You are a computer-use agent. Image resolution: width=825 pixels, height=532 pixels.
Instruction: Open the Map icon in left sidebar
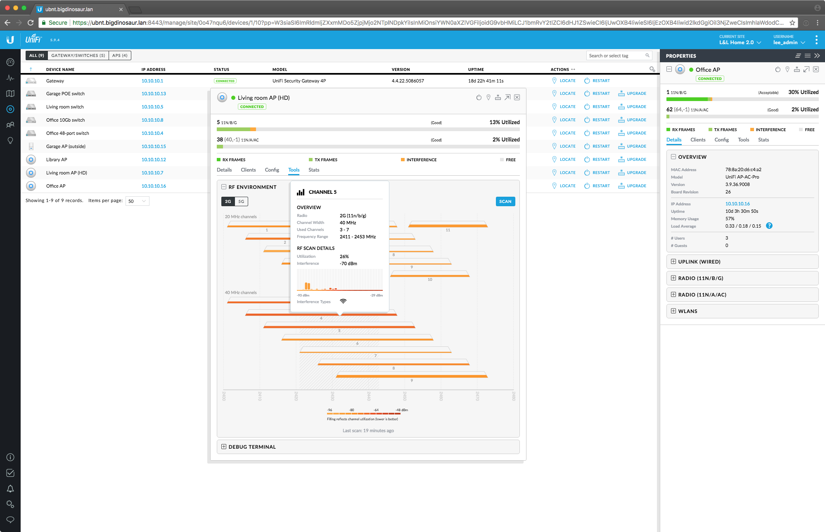10,94
